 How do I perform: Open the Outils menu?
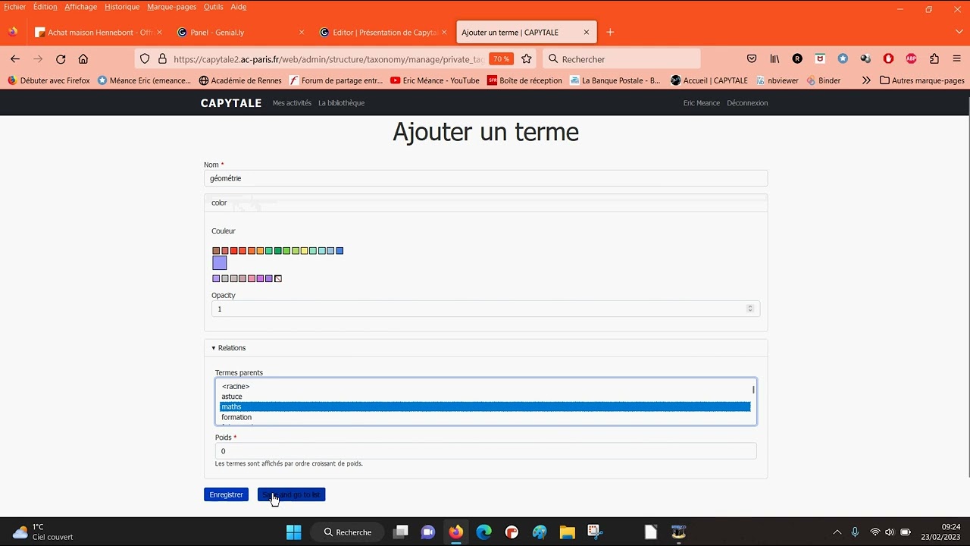[213, 7]
